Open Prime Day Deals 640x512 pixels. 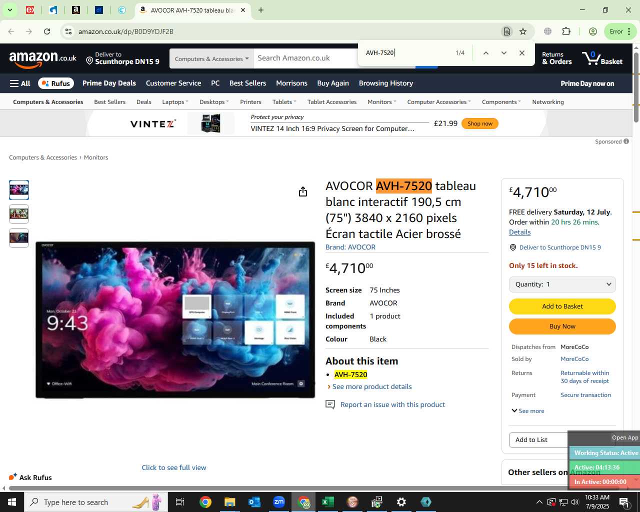[x=109, y=83]
